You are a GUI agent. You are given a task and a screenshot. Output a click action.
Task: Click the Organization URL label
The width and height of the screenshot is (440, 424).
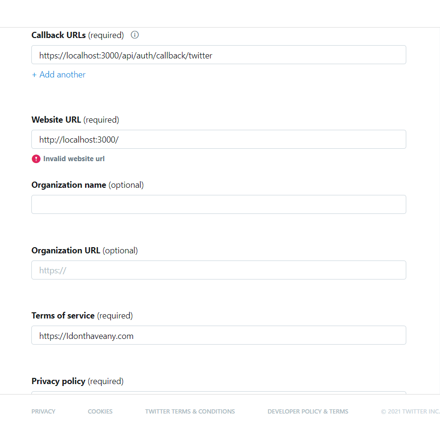66,251
